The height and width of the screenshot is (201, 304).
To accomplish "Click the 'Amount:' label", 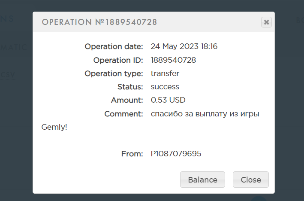I will click(127, 100).
